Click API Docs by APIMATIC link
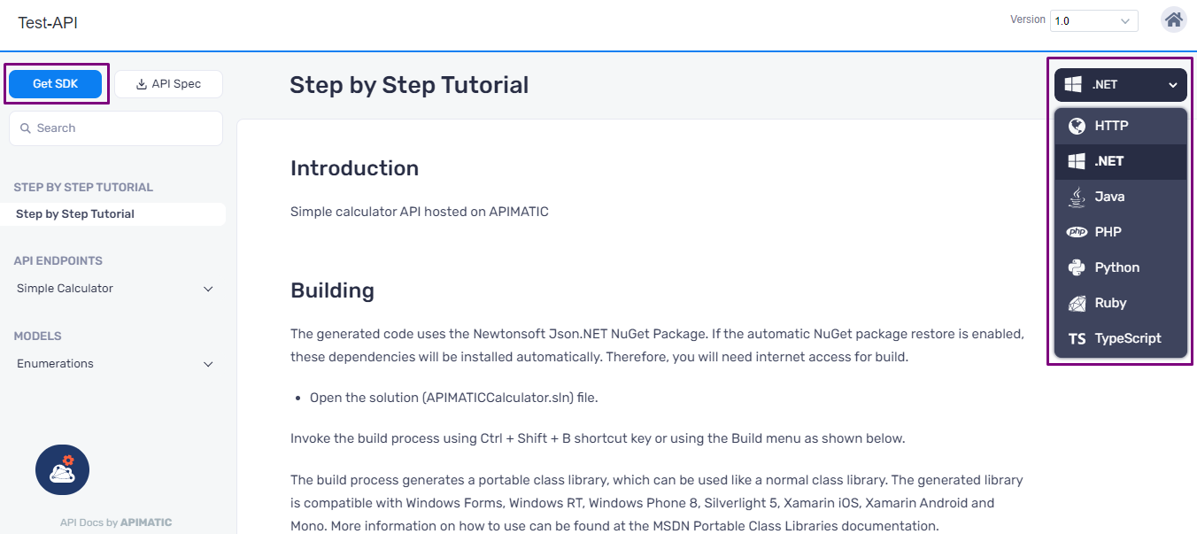The image size is (1197, 534). 116,522
